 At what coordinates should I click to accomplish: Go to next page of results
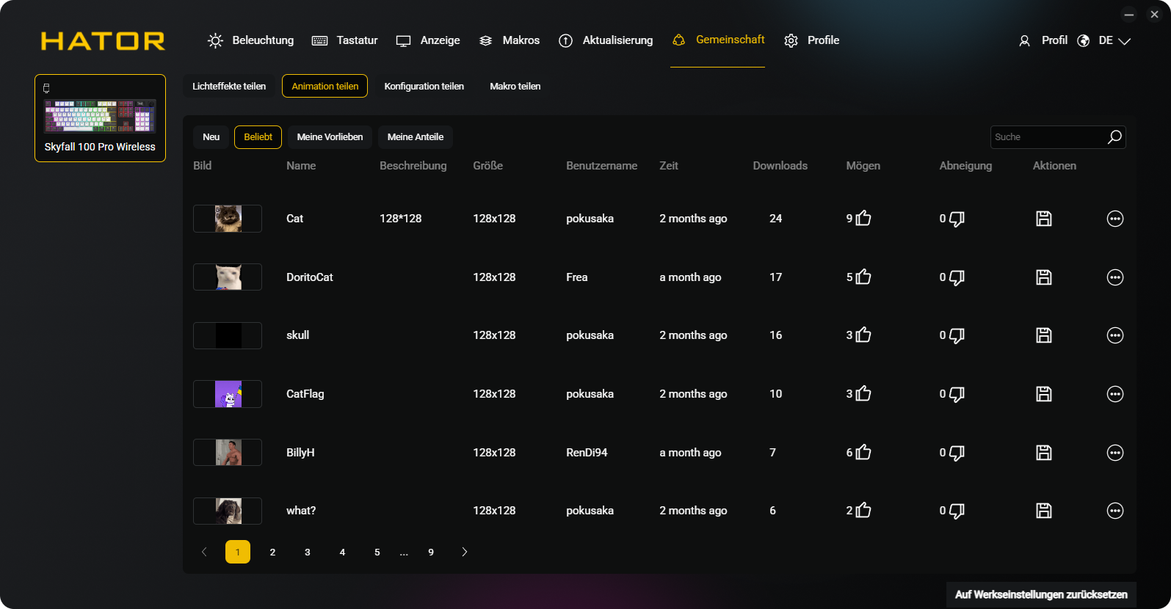pyautogui.click(x=464, y=552)
